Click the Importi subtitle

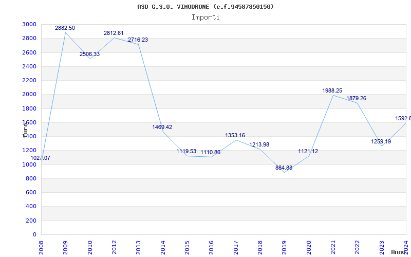click(206, 17)
